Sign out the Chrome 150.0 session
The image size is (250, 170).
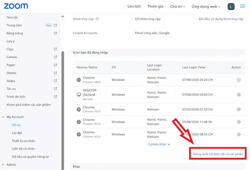[x=239, y=109]
